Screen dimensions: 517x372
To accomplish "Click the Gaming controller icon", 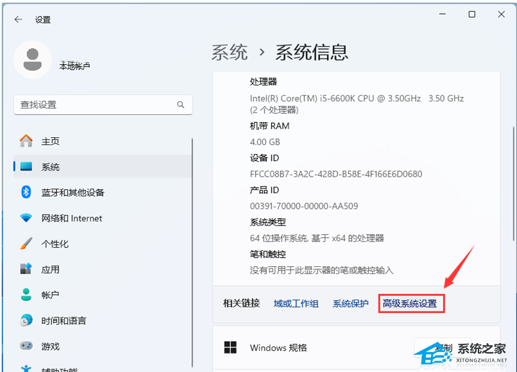I will tap(26, 346).
